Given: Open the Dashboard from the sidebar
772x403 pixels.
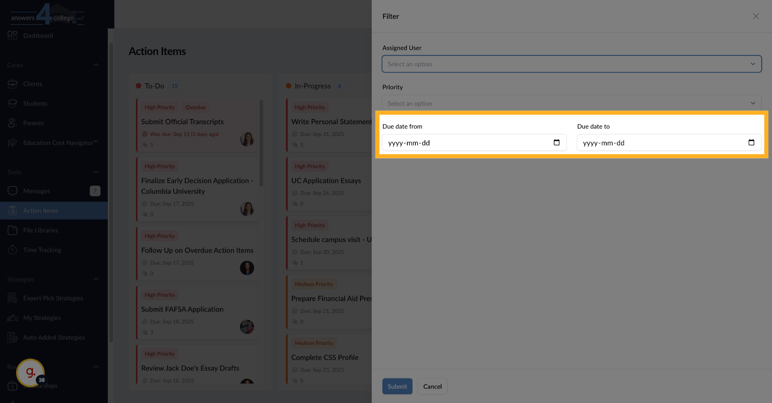Looking at the screenshot, I should 38,35.
